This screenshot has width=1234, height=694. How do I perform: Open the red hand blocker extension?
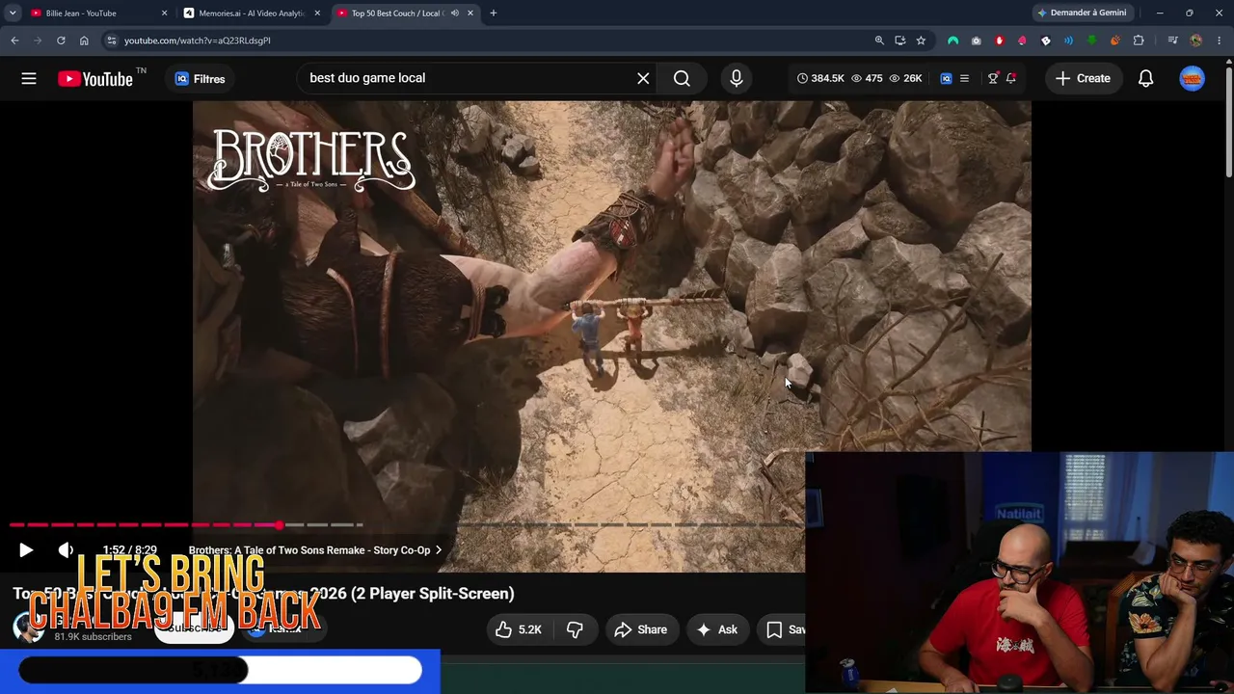[x=999, y=40]
